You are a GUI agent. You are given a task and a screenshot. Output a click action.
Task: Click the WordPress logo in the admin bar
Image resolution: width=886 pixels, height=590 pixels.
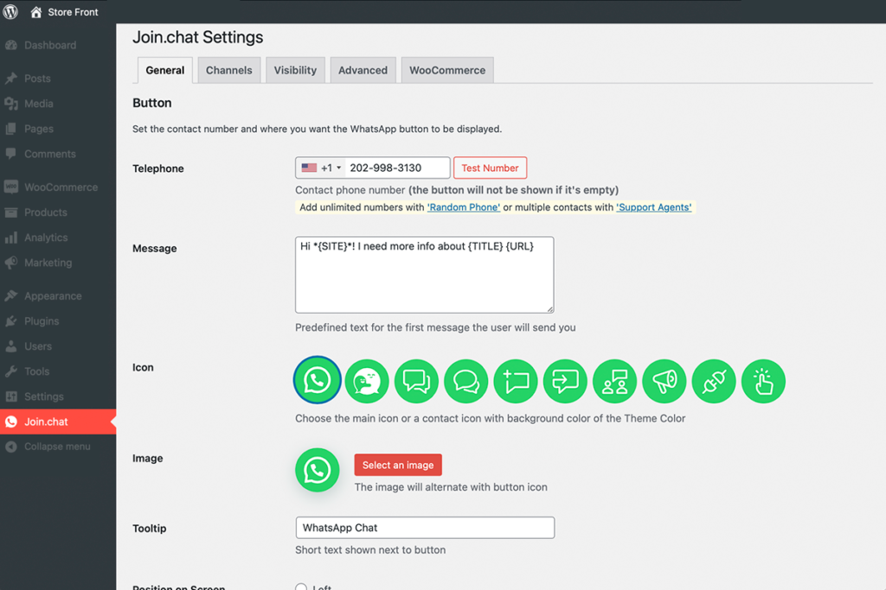(x=10, y=12)
